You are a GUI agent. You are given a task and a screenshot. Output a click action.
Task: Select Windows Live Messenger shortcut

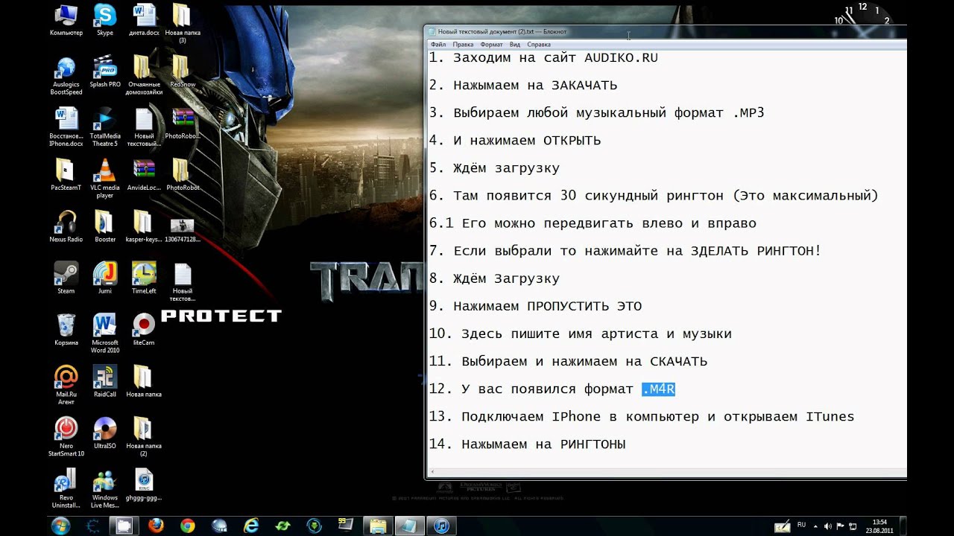(x=105, y=488)
